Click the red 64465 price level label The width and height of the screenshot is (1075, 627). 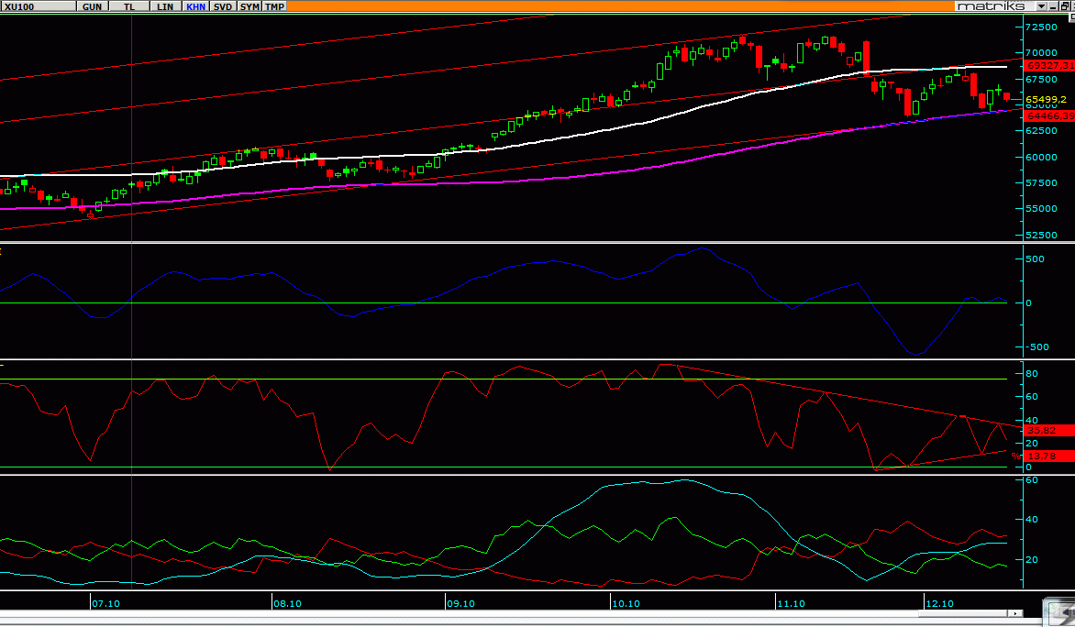click(x=1046, y=116)
